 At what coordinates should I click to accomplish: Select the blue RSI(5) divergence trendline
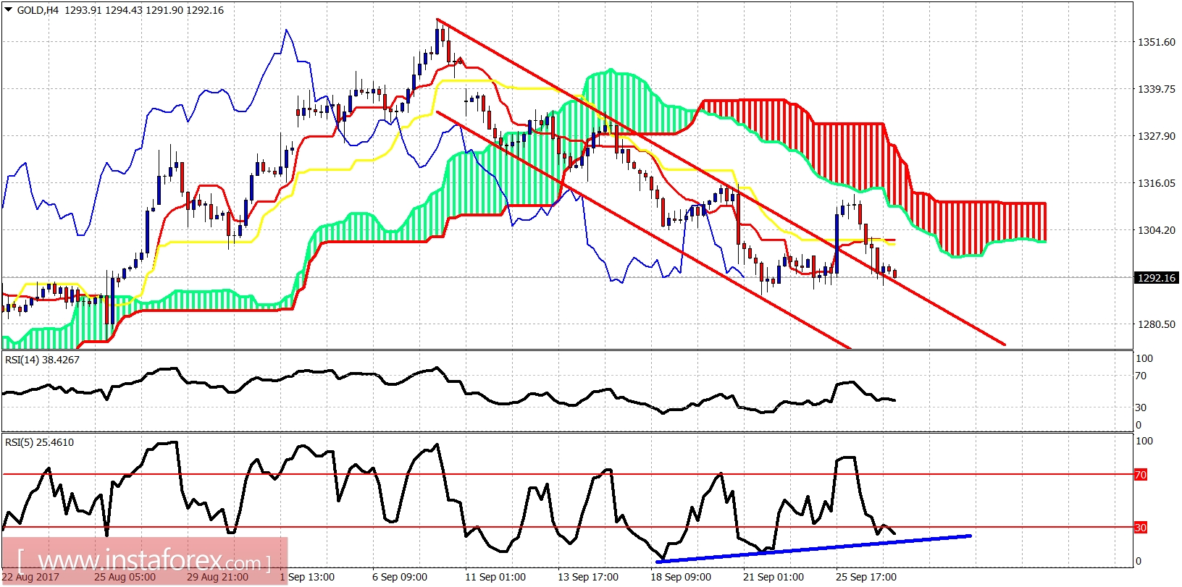click(813, 549)
